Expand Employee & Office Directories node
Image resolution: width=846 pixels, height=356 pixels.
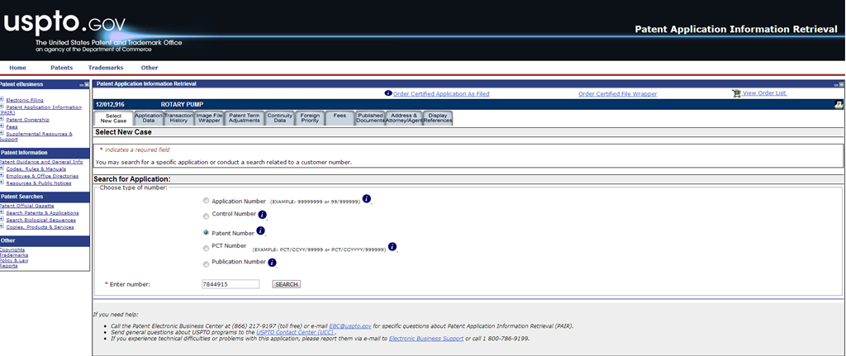pyautogui.click(x=2, y=175)
